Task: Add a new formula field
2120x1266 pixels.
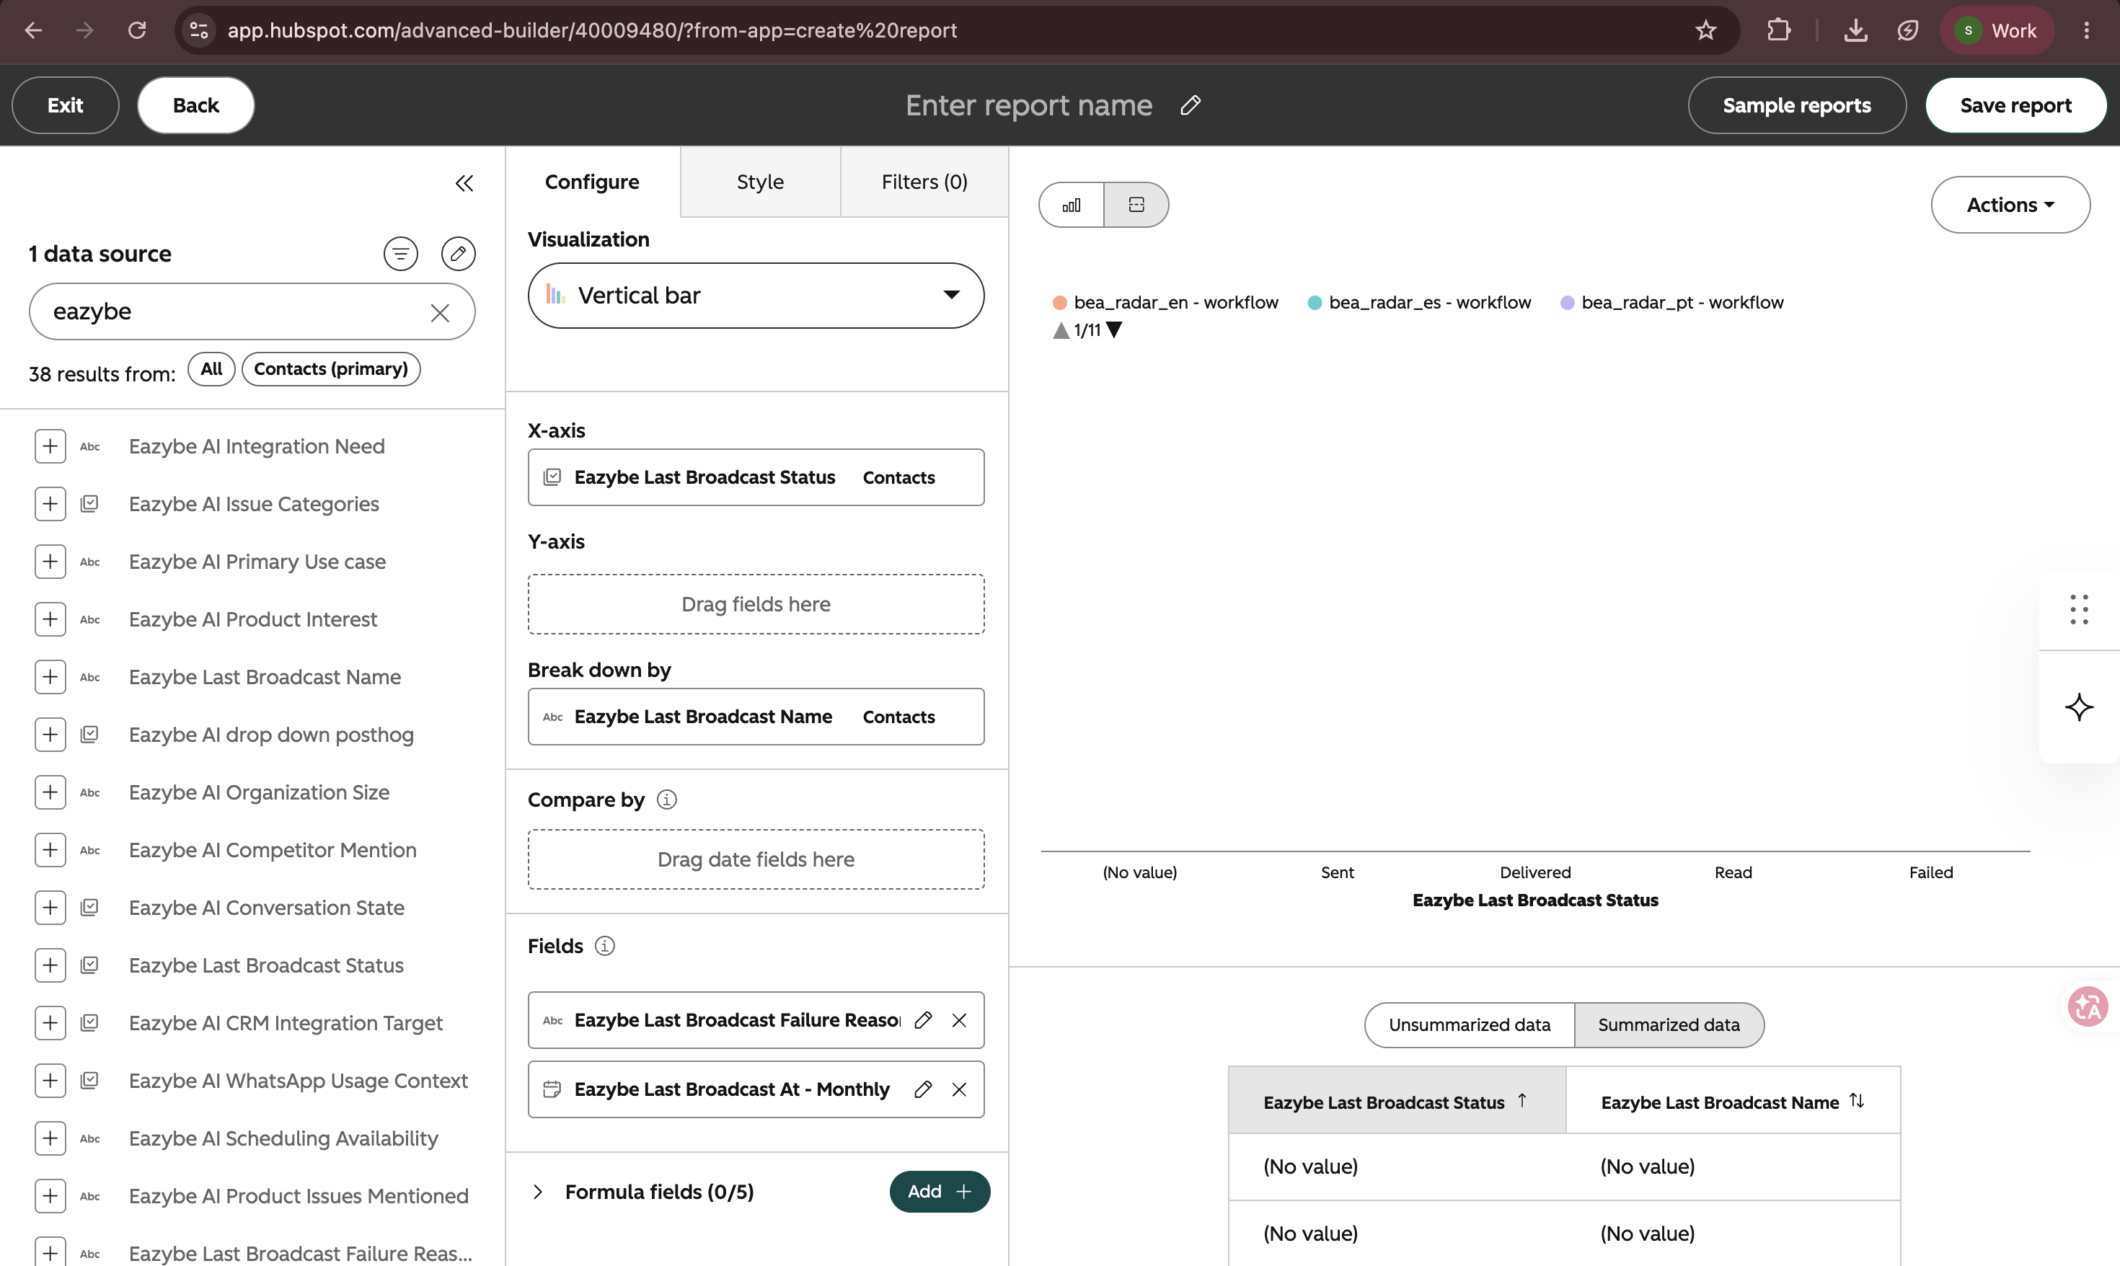Action: [940, 1192]
